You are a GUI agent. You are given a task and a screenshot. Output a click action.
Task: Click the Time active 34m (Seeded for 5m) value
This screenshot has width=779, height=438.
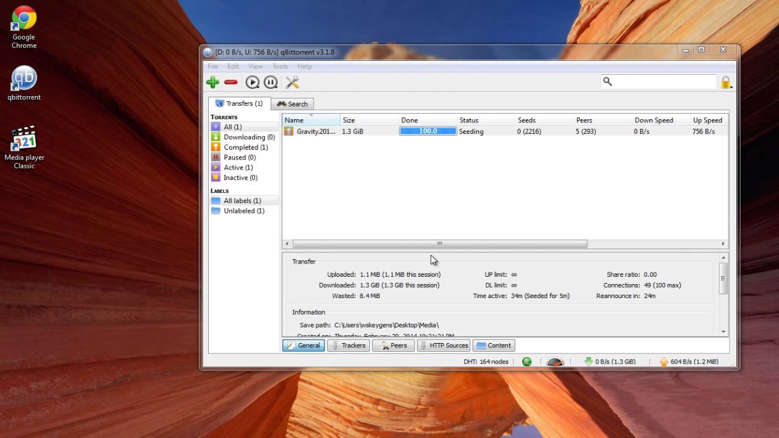tap(542, 296)
